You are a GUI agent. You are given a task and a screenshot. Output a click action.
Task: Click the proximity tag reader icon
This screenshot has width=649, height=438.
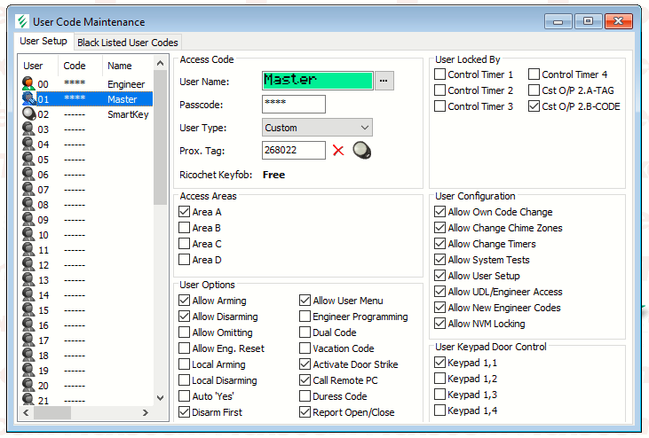[361, 151]
